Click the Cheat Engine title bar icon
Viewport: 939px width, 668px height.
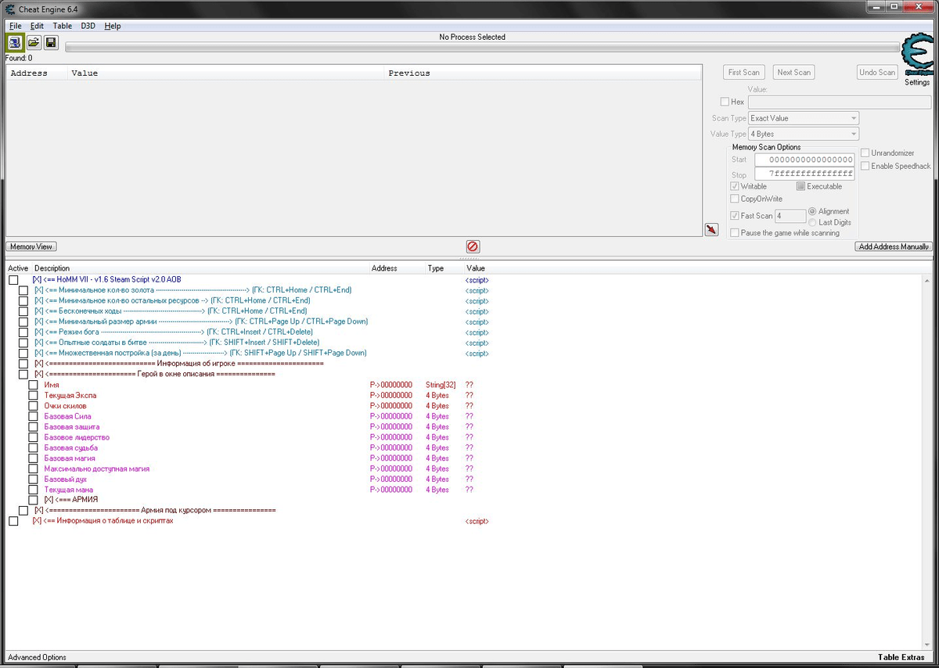(x=9, y=9)
